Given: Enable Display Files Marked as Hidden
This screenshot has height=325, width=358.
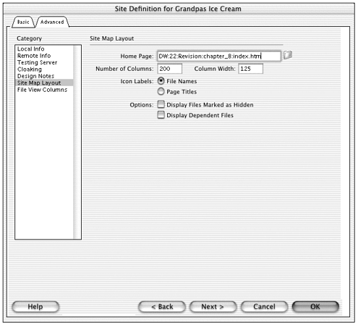Looking at the screenshot, I should pyautogui.click(x=161, y=104).
